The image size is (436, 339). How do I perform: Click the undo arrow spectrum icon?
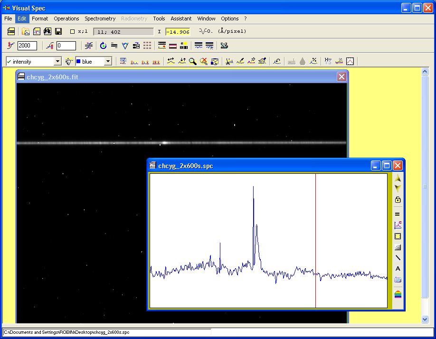coord(277,61)
